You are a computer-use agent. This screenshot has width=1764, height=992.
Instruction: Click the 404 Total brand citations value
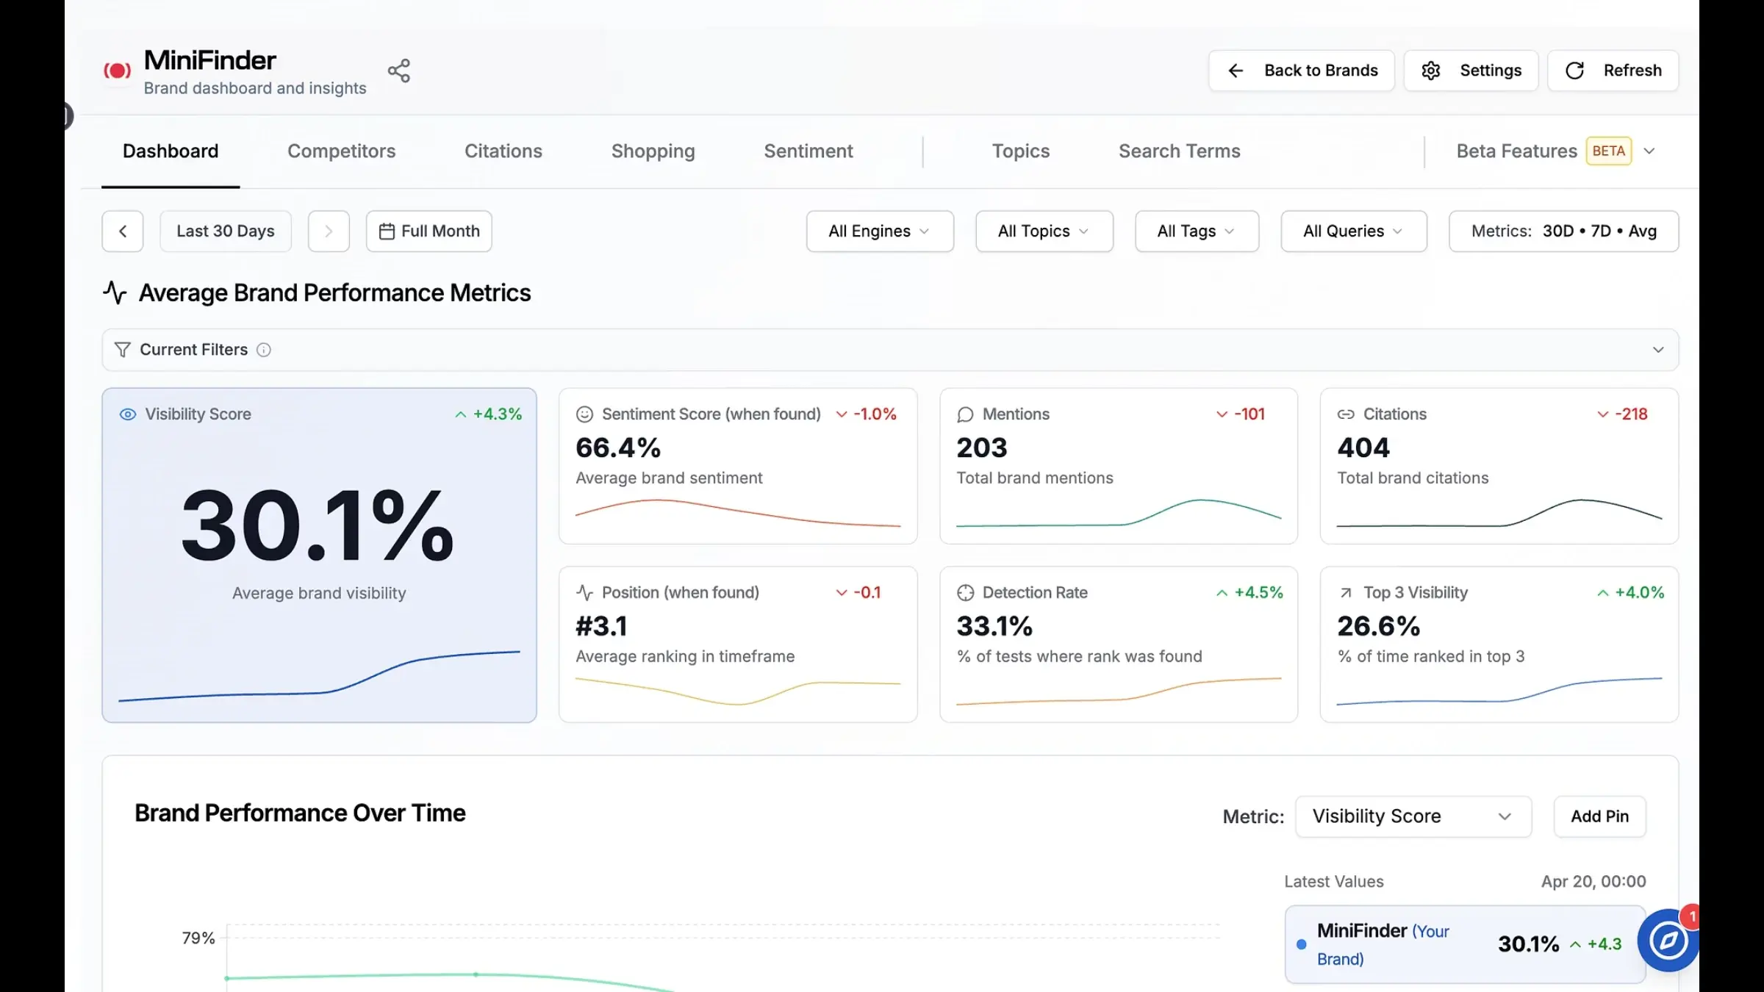pyautogui.click(x=1363, y=448)
